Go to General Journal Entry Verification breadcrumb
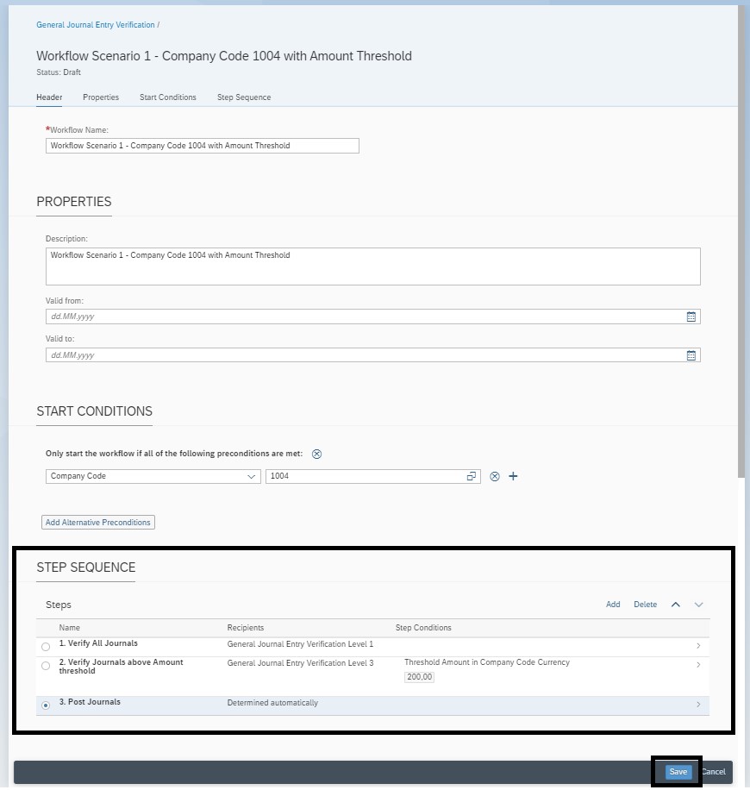The image size is (750, 790). tap(95, 25)
